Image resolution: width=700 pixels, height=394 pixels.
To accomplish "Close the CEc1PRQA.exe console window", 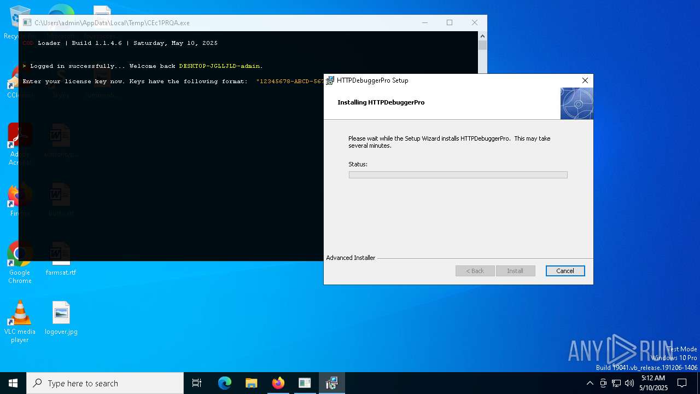I will point(474,23).
